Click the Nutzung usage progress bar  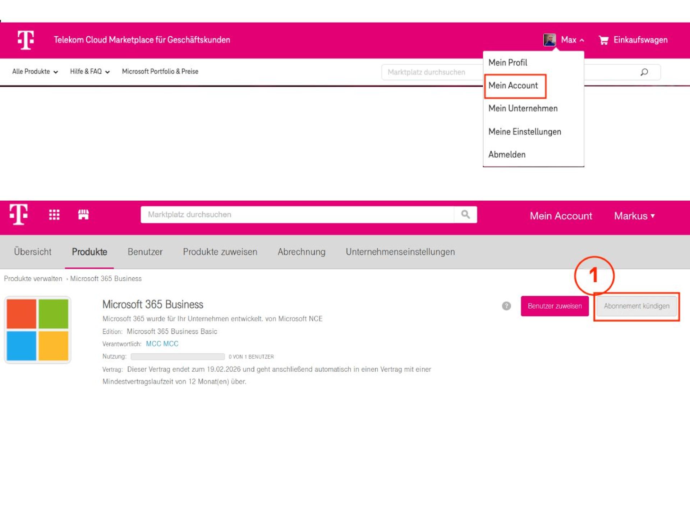pos(178,356)
